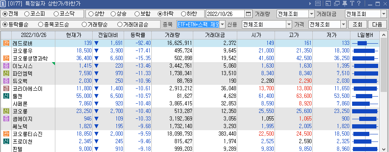Select the 쎄노텍 stock name
Viewport: 389px width, 152px height.
click(x=20, y=126)
